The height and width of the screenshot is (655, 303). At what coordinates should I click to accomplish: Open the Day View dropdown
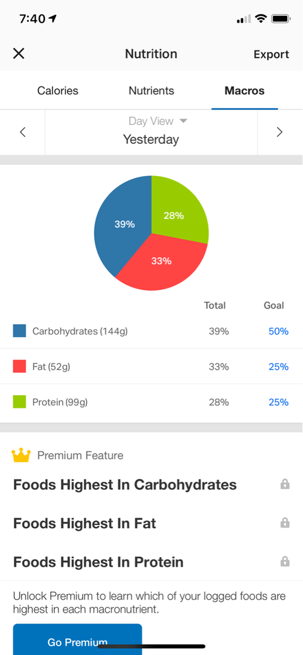tap(158, 121)
